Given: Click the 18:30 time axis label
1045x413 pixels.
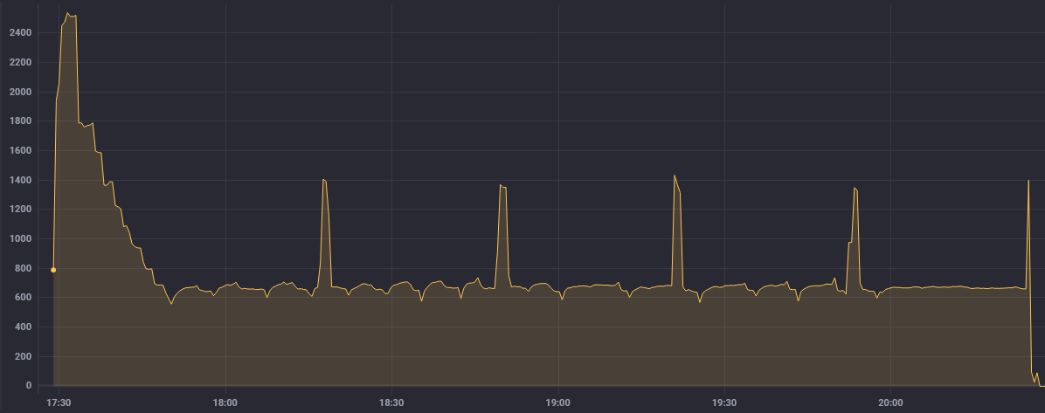Looking at the screenshot, I should click(391, 403).
